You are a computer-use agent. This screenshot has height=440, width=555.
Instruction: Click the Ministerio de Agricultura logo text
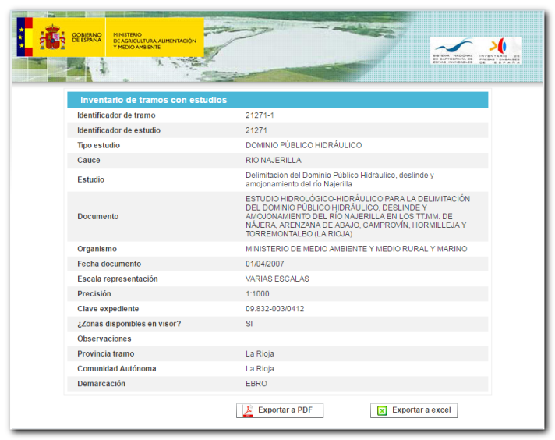pos(154,41)
